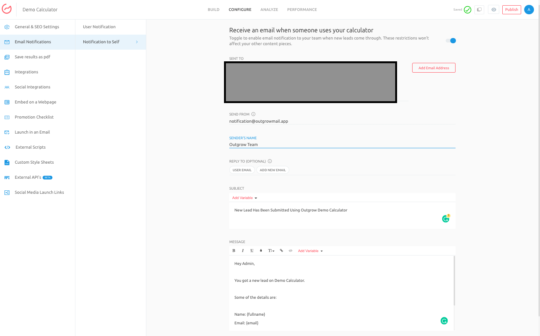Insert link using chain icon
This screenshot has width=540, height=336.
point(281,251)
